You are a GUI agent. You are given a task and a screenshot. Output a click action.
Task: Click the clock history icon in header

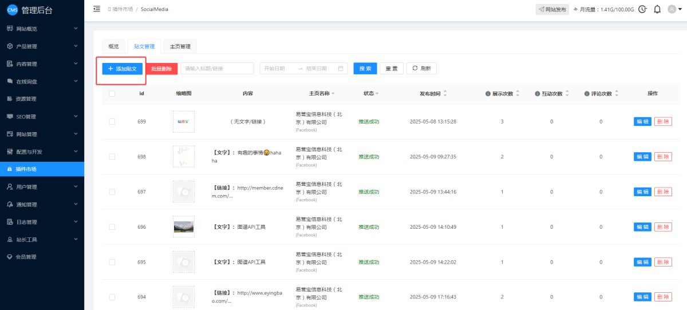click(642, 9)
